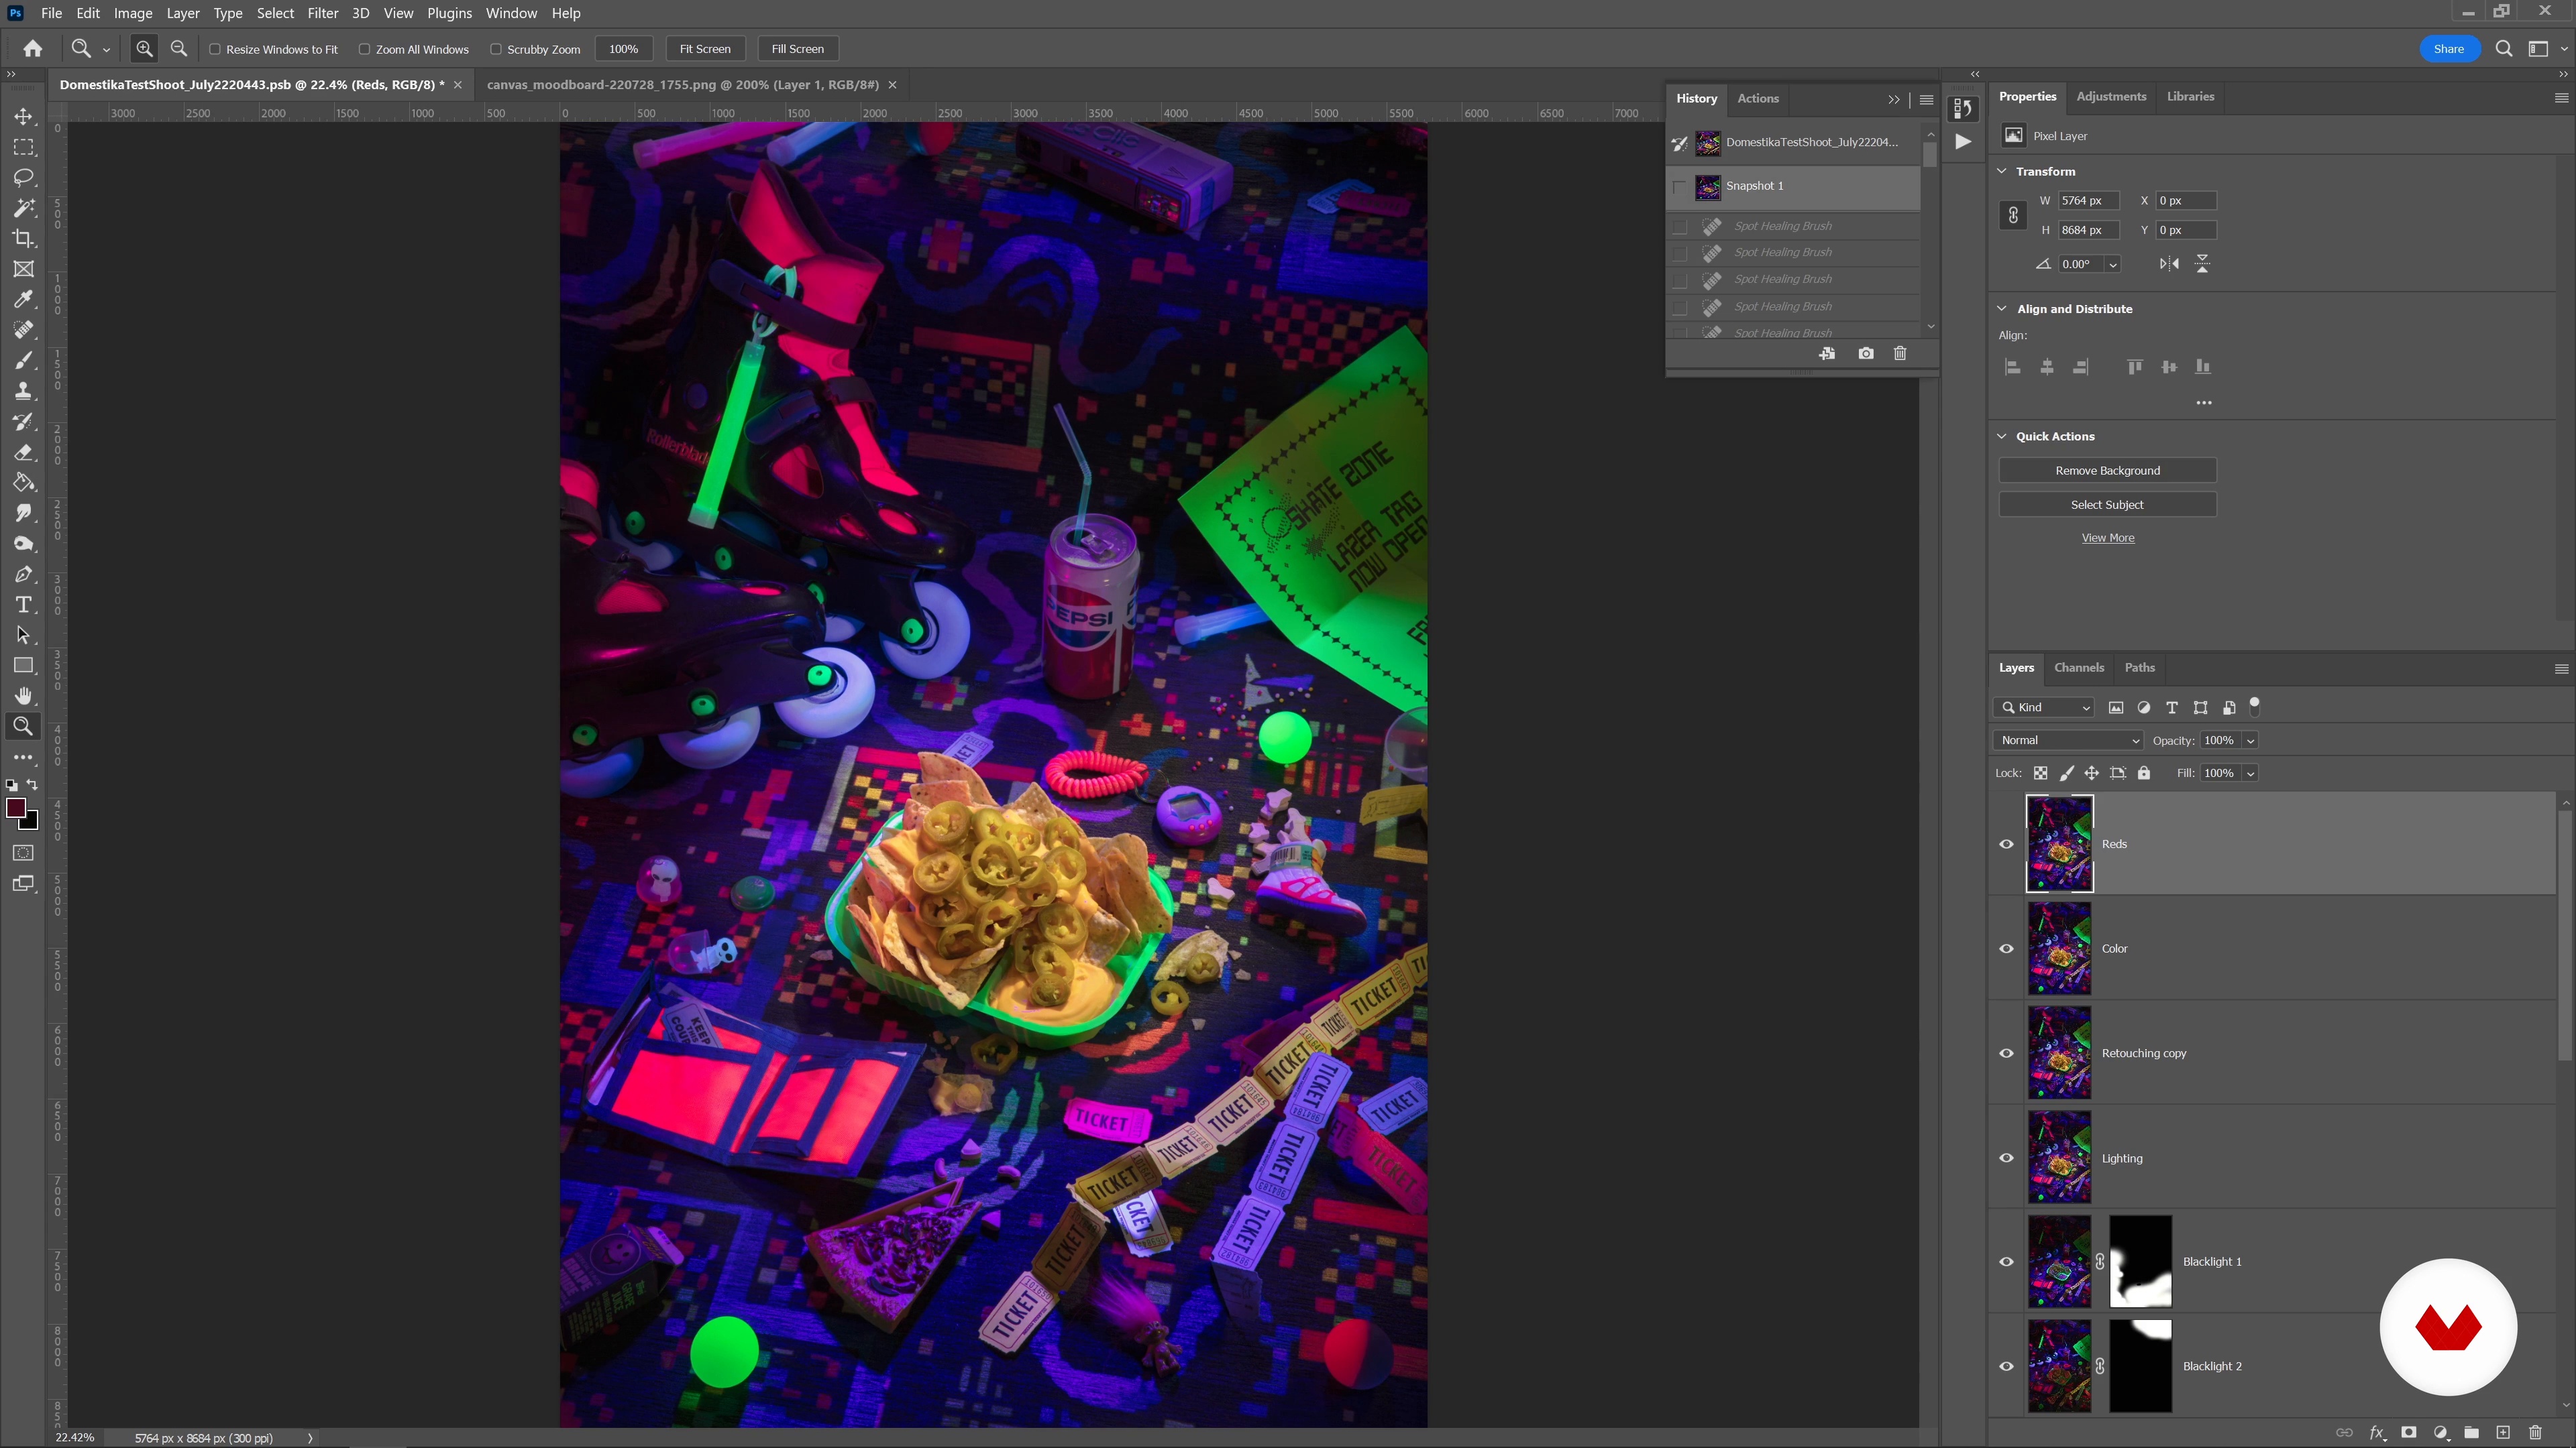The width and height of the screenshot is (2576, 1448).
Task: Hide the Blacklight 2 layer
Action: pos(2006,1367)
